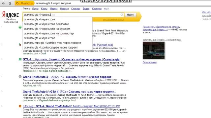Open '«скачать gta 4 через...» в картинках' link
The image size is (211, 118).
tap(162, 40)
